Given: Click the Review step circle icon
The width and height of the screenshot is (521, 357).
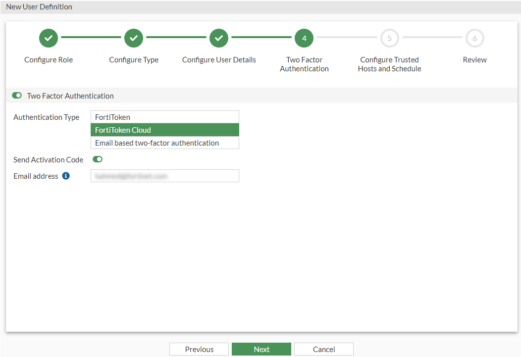Looking at the screenshot, I should (x=474, y=38).
